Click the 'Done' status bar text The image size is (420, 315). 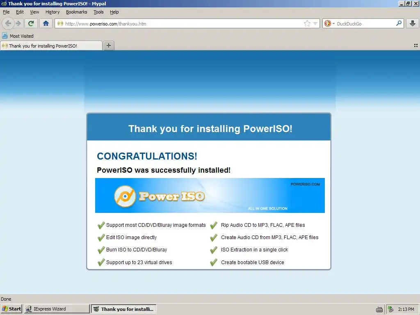[6, 299]
